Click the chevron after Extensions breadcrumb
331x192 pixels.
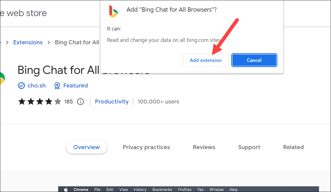click(x=49, y=42)
